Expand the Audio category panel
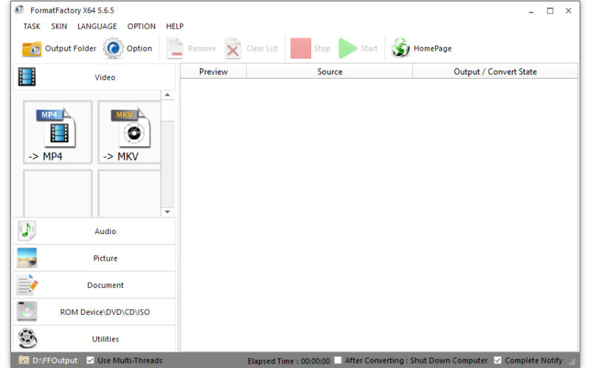The height and width of the screenshot is (368, 590). (94, 231)
